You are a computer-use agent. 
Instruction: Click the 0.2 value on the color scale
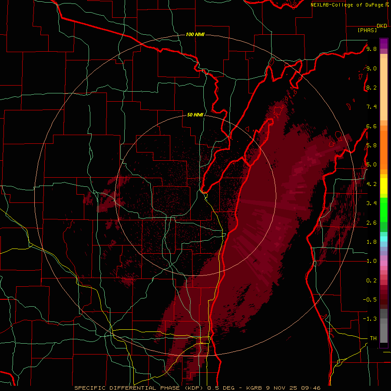coord(371,280)
